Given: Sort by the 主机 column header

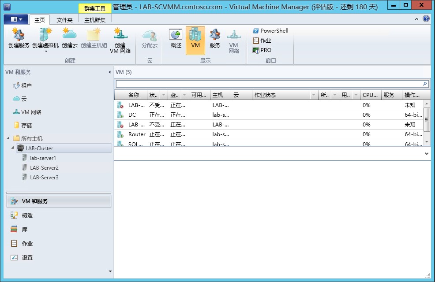Looking at the screenshot, I should (221, 95).
